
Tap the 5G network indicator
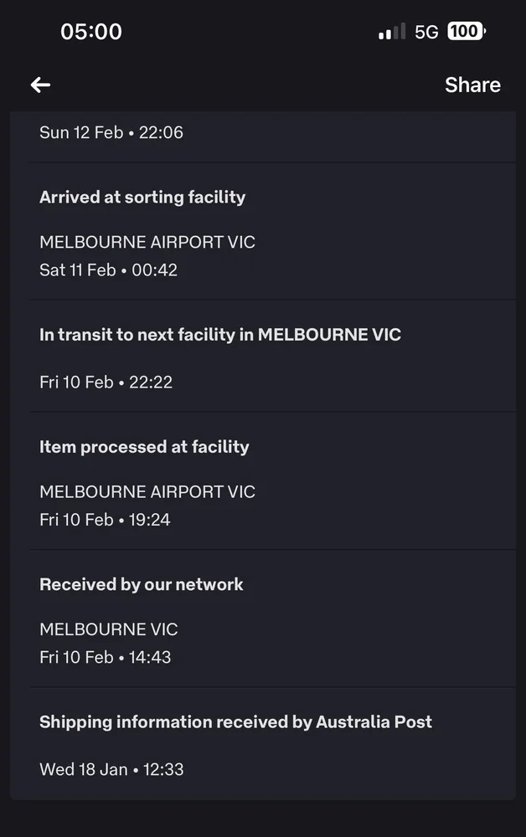coord(426,32)
